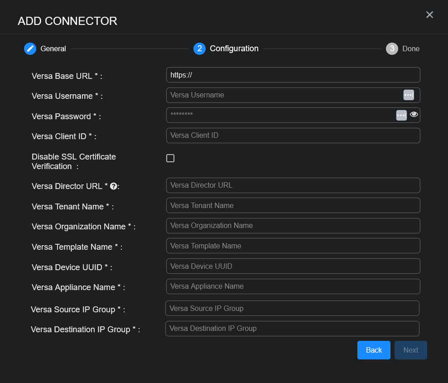Click the Versa Source IP Group field
Viewport: 448px width, 383px height.
[x=292, y=308]
